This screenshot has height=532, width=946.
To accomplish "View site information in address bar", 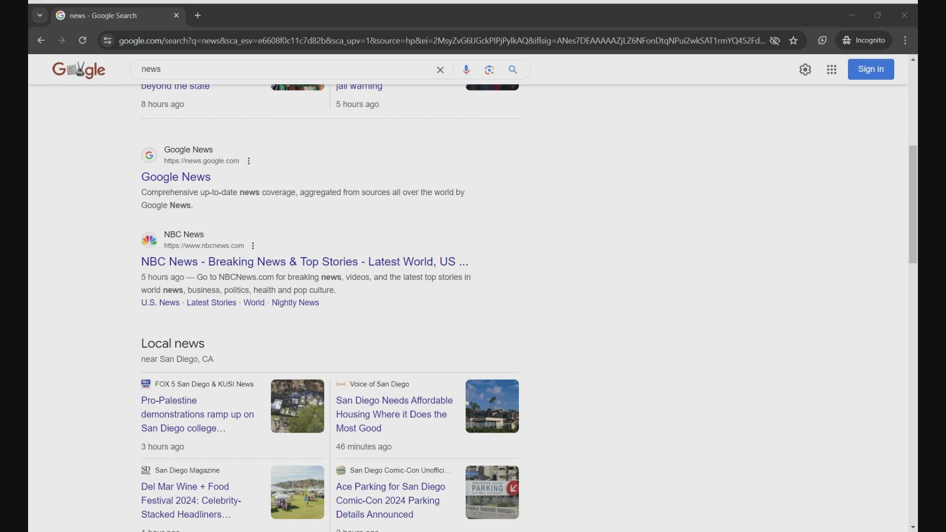I will pos(107,40).
